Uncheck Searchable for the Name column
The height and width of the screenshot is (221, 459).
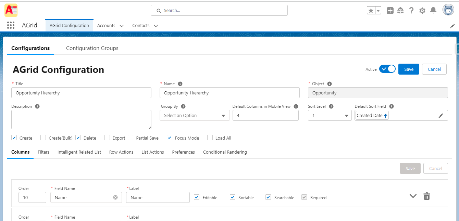point(268,197)
